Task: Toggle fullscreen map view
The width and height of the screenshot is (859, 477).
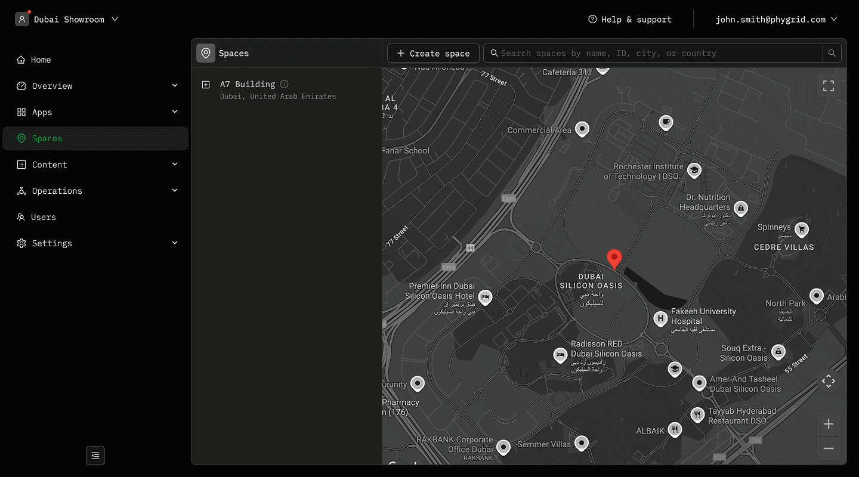Action: (829, 86)
